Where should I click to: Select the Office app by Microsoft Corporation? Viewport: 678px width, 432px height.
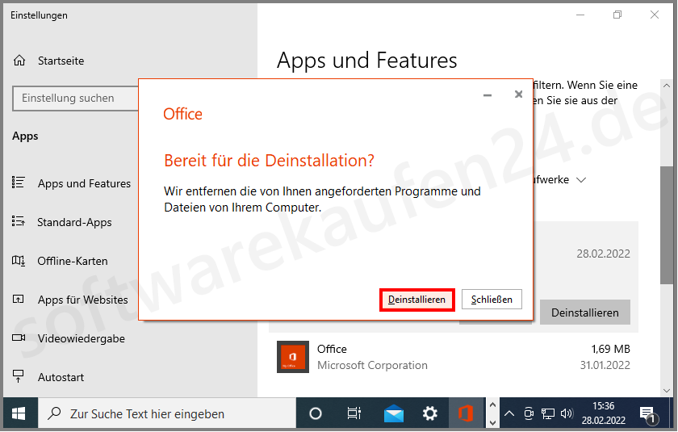click(x=453, y=357)
